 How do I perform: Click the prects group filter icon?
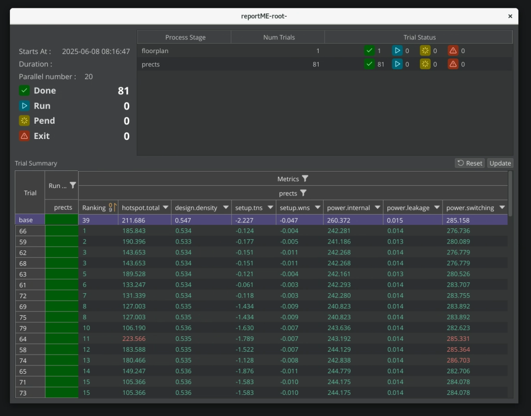(x=303, y=193)
